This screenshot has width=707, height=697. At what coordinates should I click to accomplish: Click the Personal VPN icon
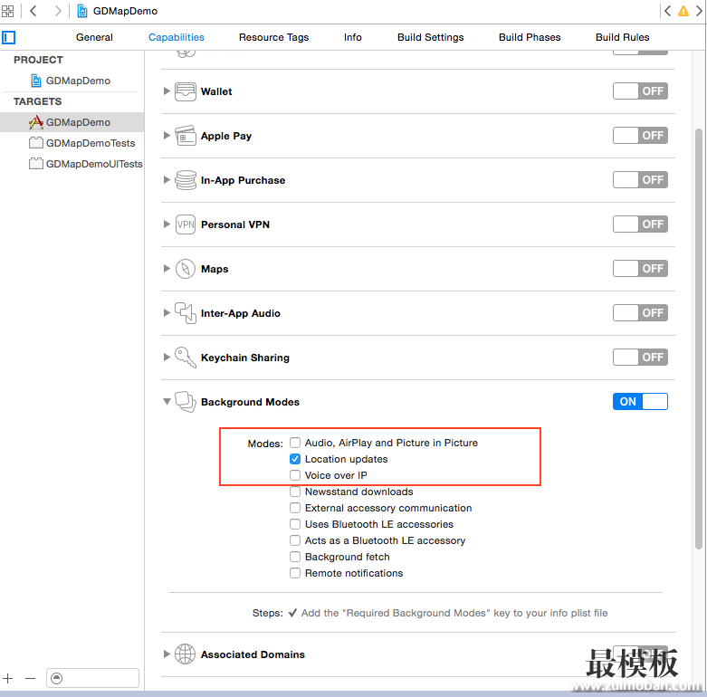(x=186, y=224)
